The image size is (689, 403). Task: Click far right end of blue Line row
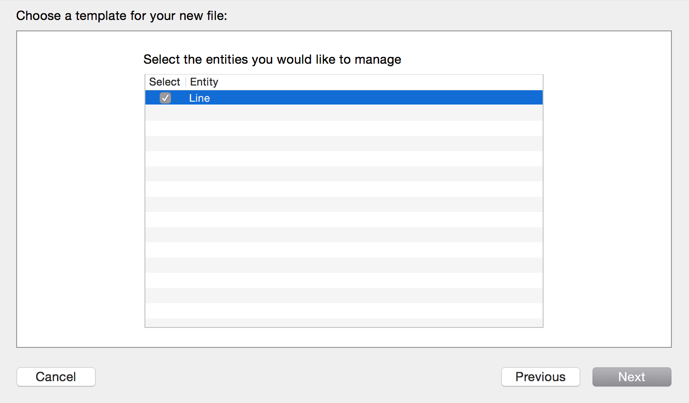point(532,98)
